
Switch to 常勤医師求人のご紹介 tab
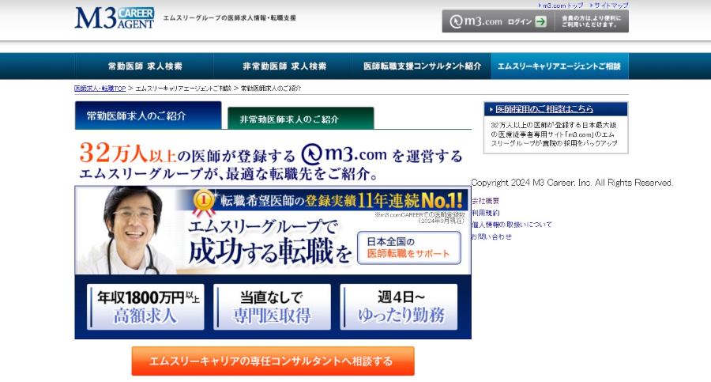(x=149, y=115)
